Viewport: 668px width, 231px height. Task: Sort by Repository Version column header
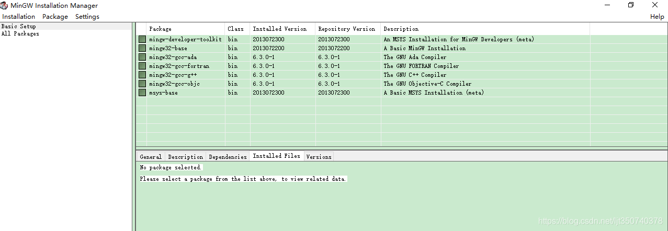(348, 29)
